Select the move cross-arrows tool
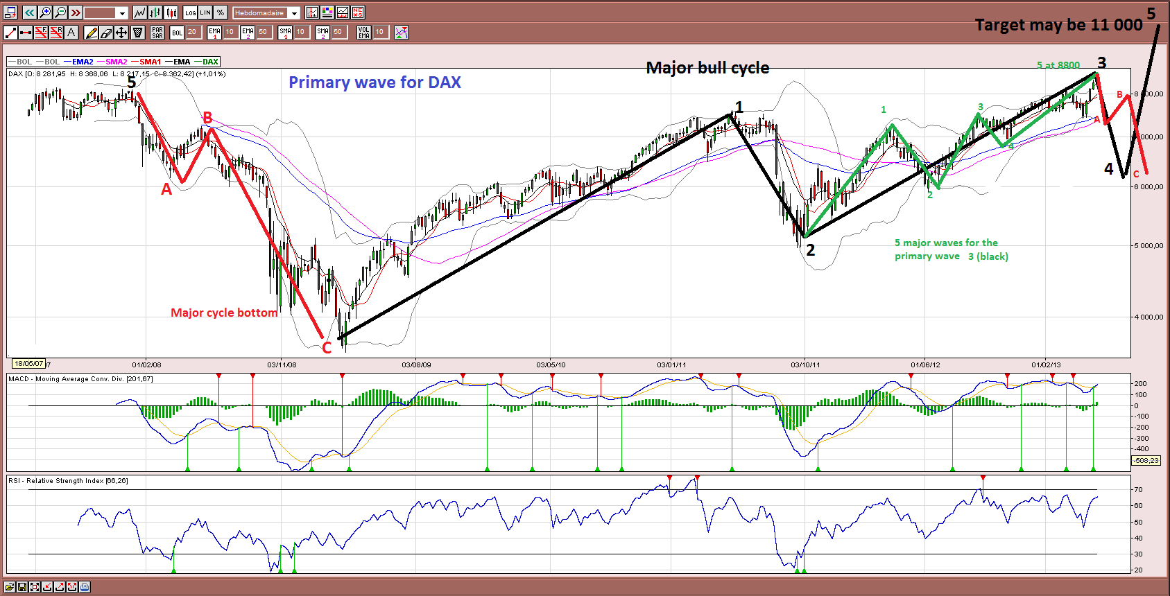 pos(121,32)
